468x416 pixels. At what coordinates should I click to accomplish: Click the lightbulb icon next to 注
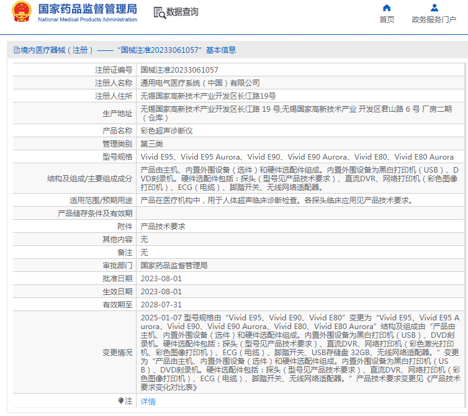121,400
